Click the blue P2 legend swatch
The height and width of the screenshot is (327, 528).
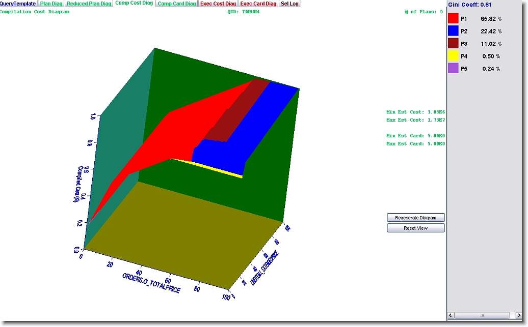(x=453, y=31)
